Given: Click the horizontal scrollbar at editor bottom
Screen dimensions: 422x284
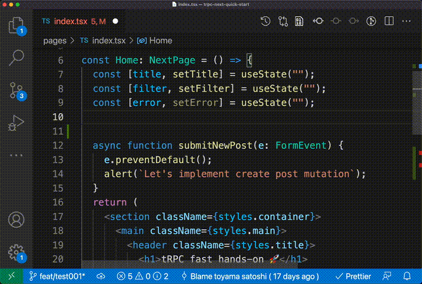Looking at the screenshot, I should point(189,264).
